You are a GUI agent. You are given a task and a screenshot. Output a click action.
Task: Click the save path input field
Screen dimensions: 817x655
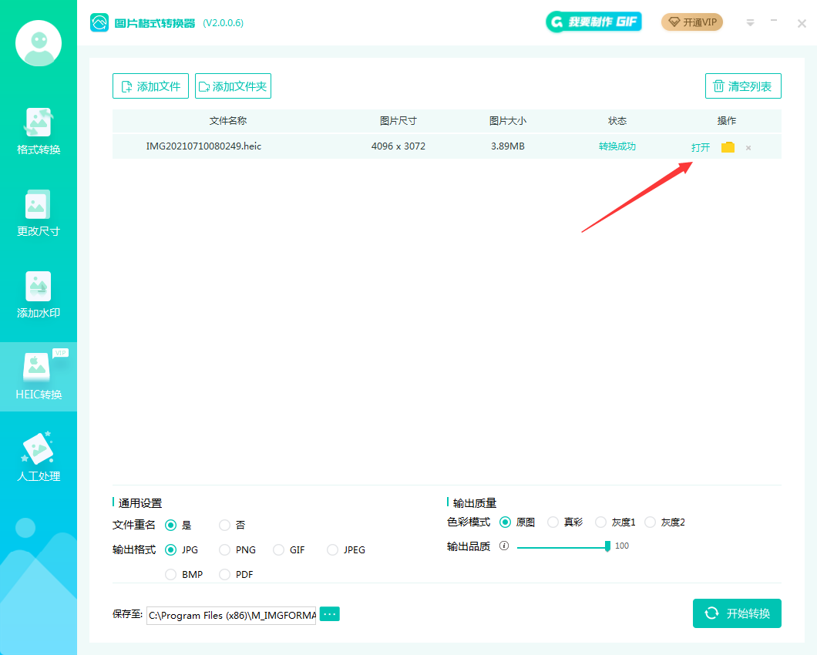click(231, 616)
